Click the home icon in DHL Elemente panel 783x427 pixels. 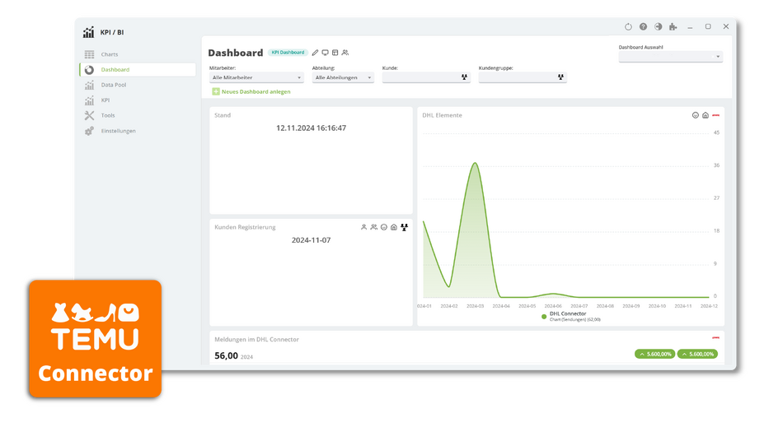point(706,115)
